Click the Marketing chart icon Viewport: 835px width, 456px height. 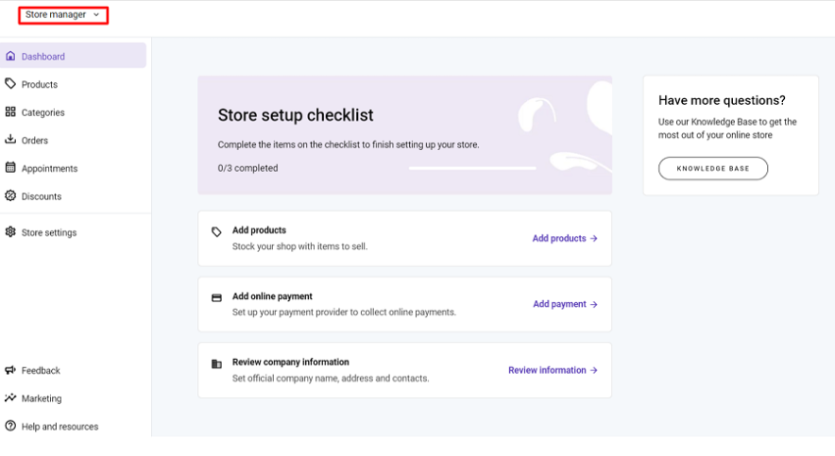coord(10,398)
